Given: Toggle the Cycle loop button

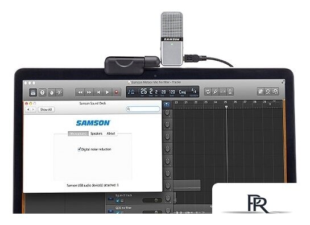Looking at the screenshot, I should coord(208,91).
